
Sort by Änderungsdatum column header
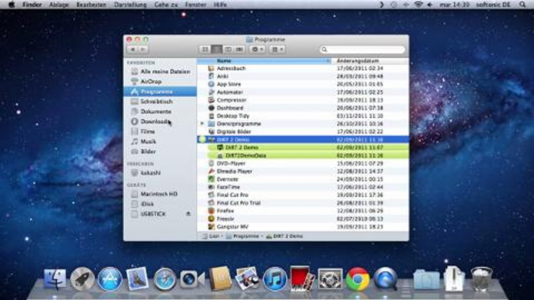(x=370, y=61)
